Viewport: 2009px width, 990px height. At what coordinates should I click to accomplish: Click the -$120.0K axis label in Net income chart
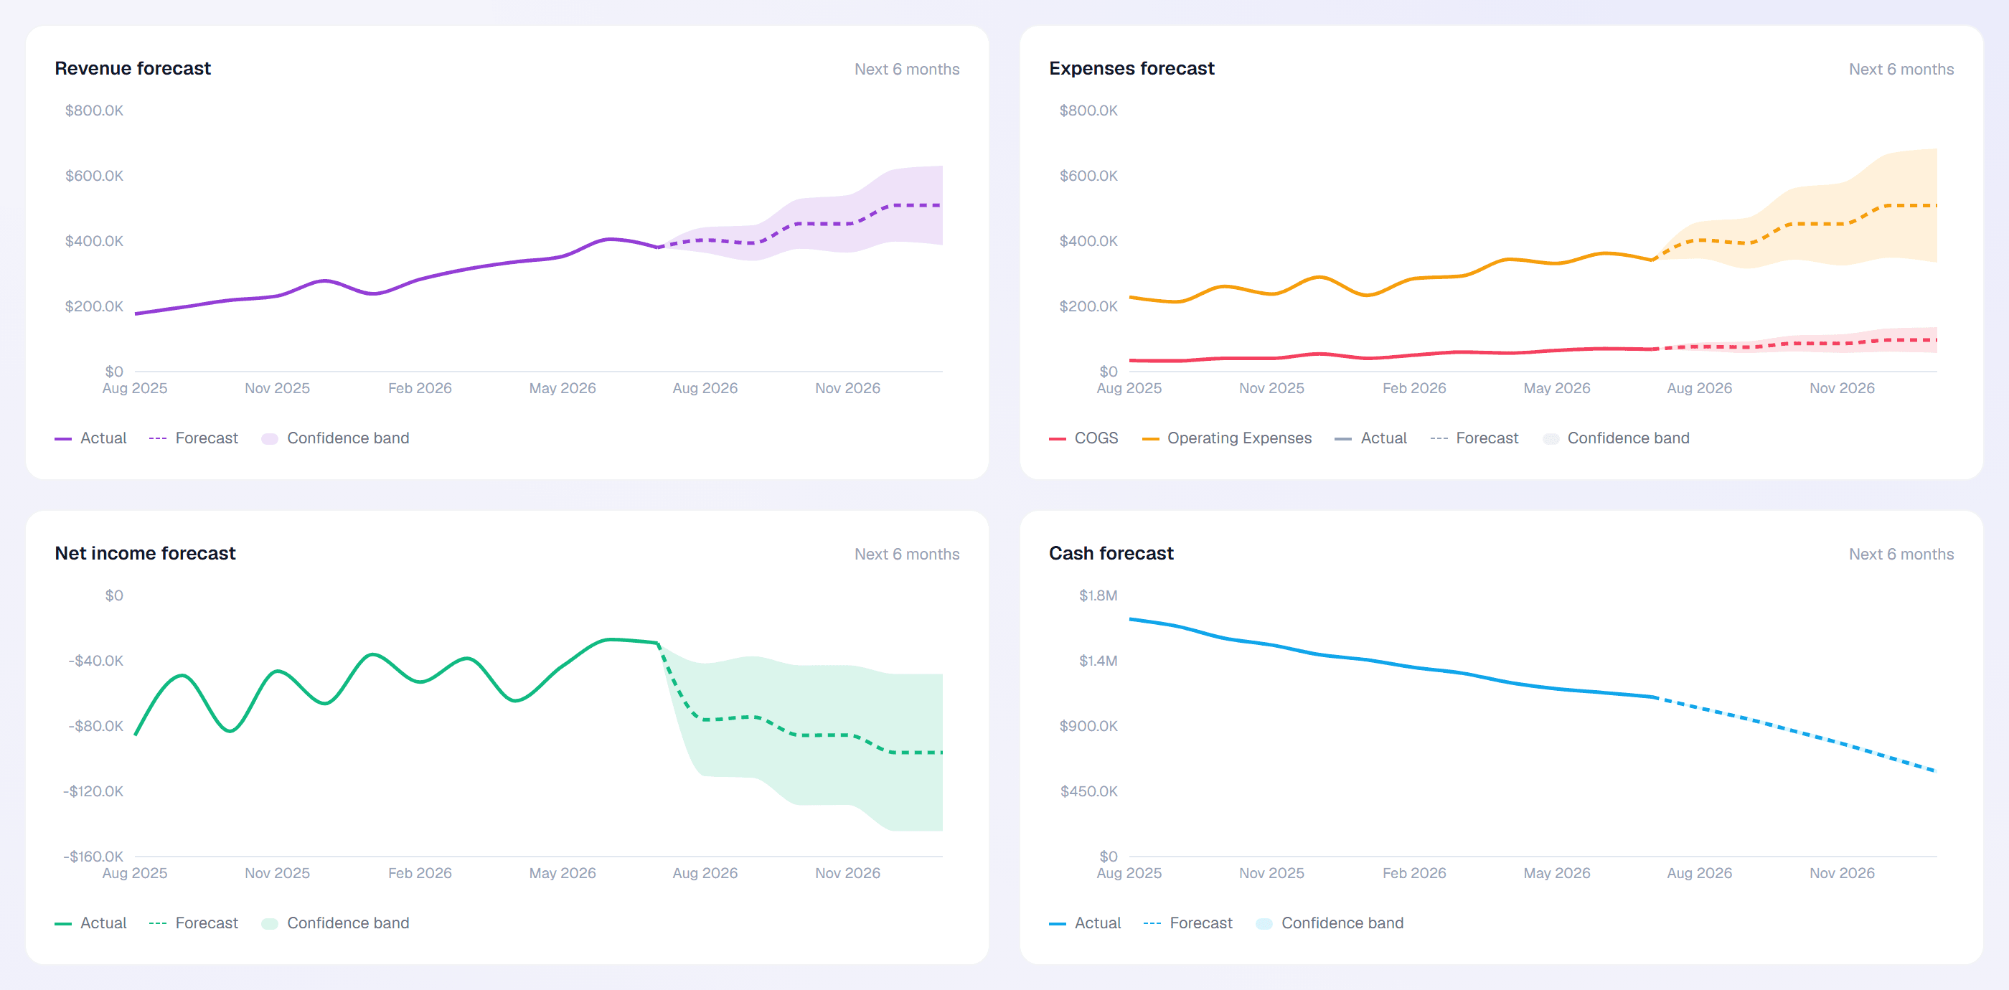(93, 792)
